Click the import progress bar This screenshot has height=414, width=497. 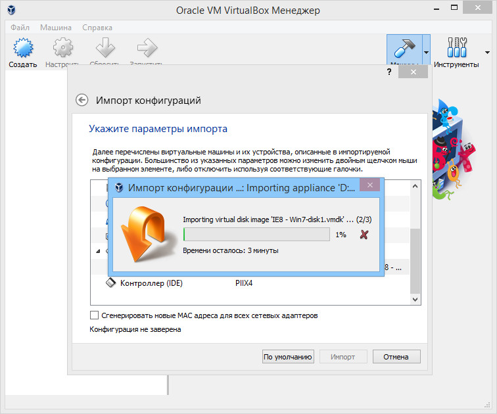(x=256, y=235)
